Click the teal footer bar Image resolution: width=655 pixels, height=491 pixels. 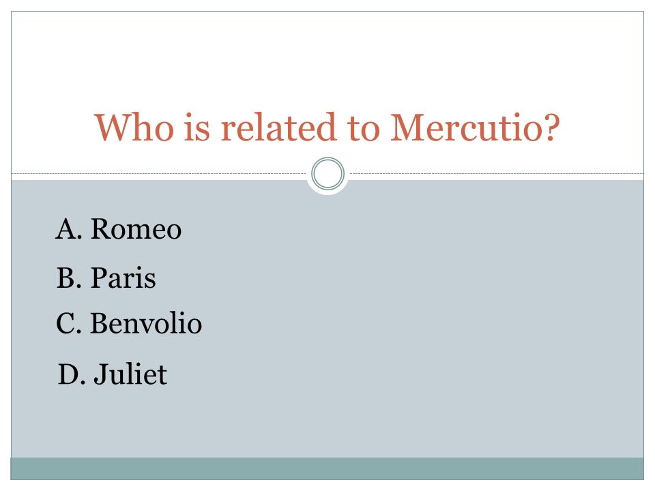click(x=327, y=468)
